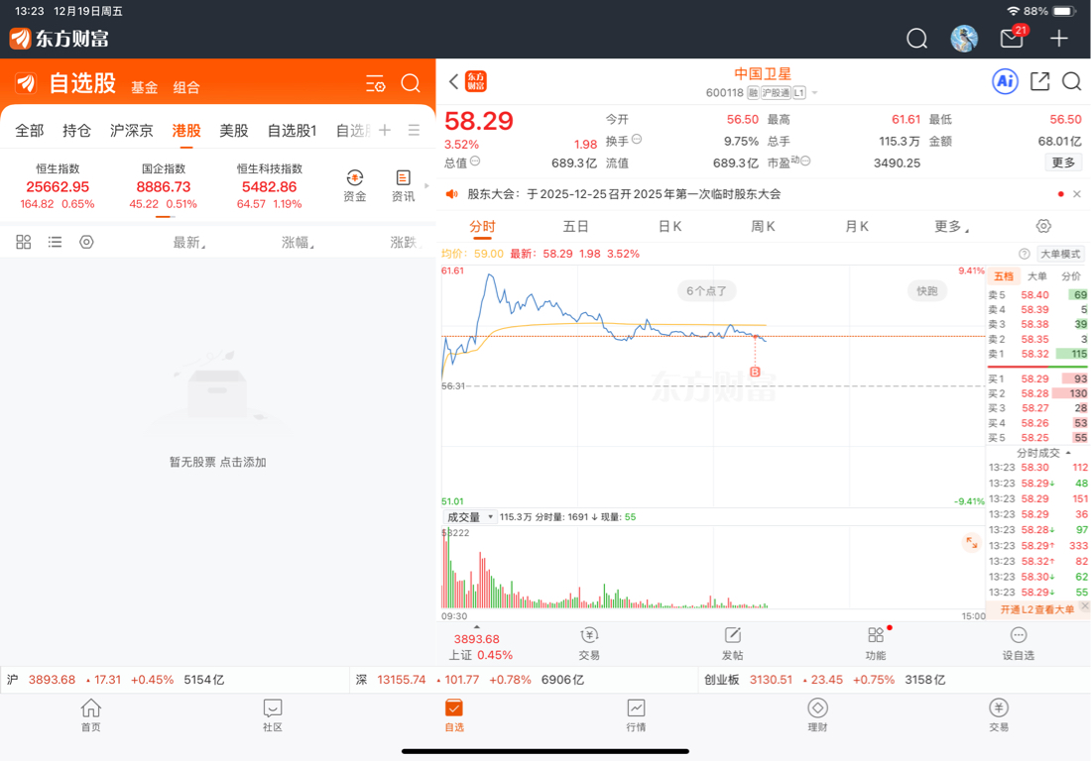This screenshot has width=1091, height=761.
Task: Share the 中国卫星 stock page
Action: click(1039, 81)
